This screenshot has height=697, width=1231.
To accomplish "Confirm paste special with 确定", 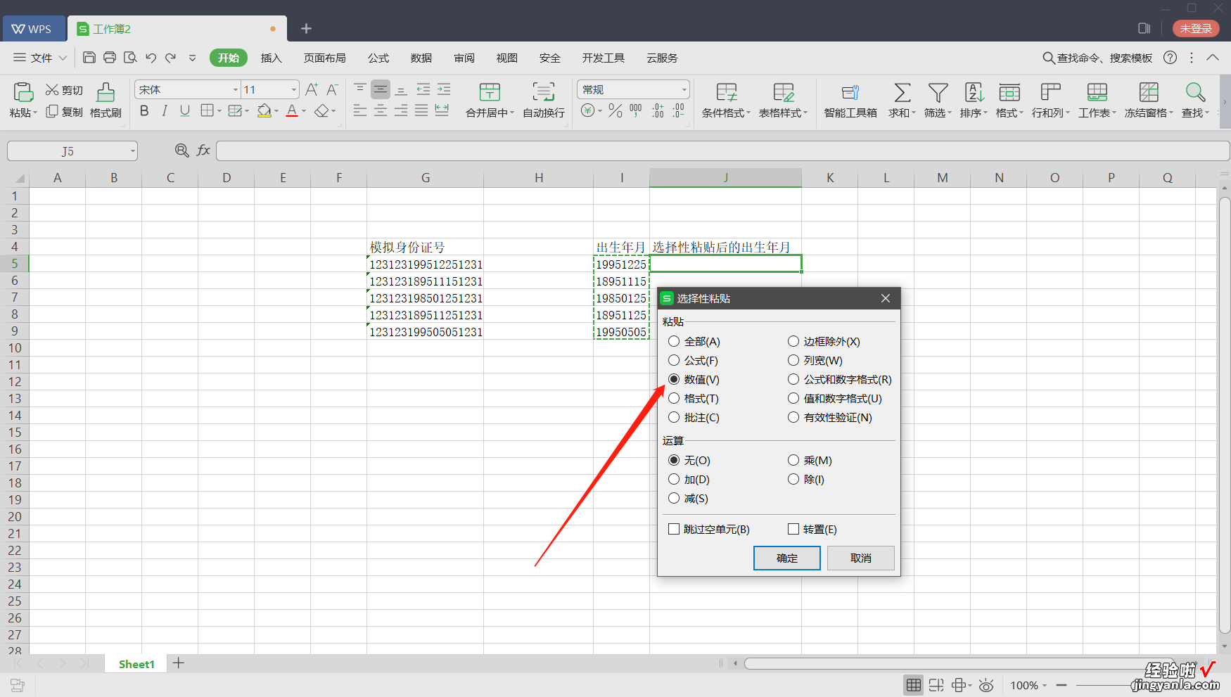I will coord(787,558).
